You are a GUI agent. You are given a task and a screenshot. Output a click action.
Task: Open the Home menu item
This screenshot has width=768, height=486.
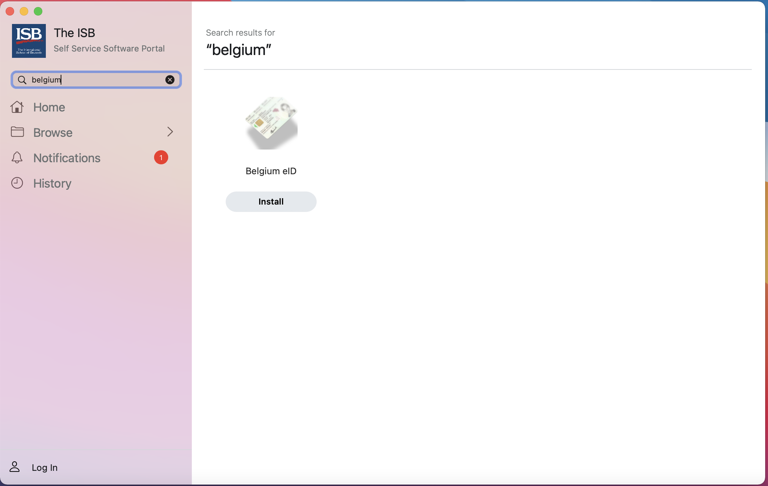[x=49, y=107]
